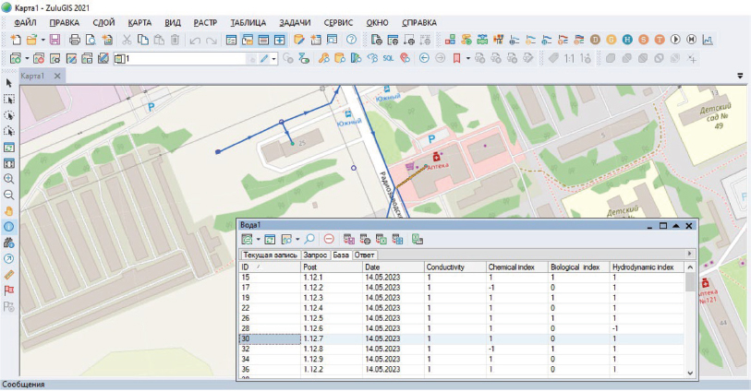
Task: Click the Help question mark icon
Action: (x=351, y=40)
